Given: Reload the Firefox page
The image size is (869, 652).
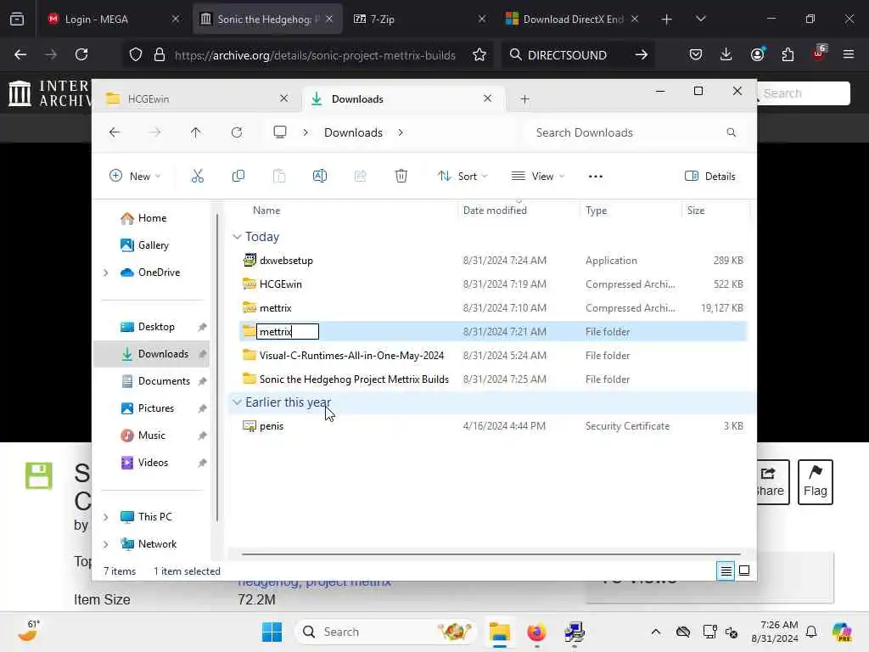Looking at the screenshot, I should (81, 54).
